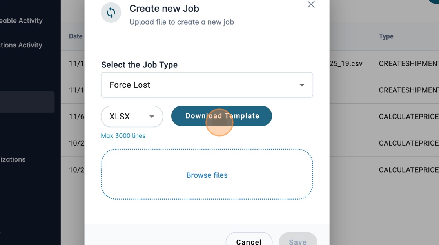The height and width of the screenshot is (245, 439).
Task: Click the sync icon beside Create new Job
Action: click(111, 13)
